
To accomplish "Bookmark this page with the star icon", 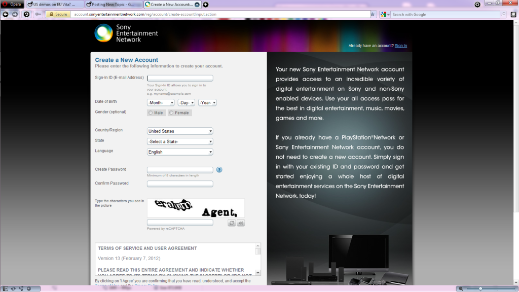I will click(373, 14).
